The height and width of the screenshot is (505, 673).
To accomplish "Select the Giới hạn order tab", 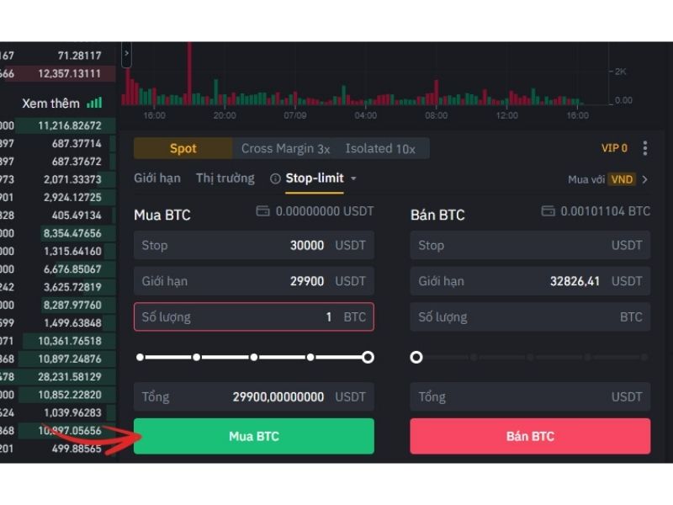I will coord(157,178).
